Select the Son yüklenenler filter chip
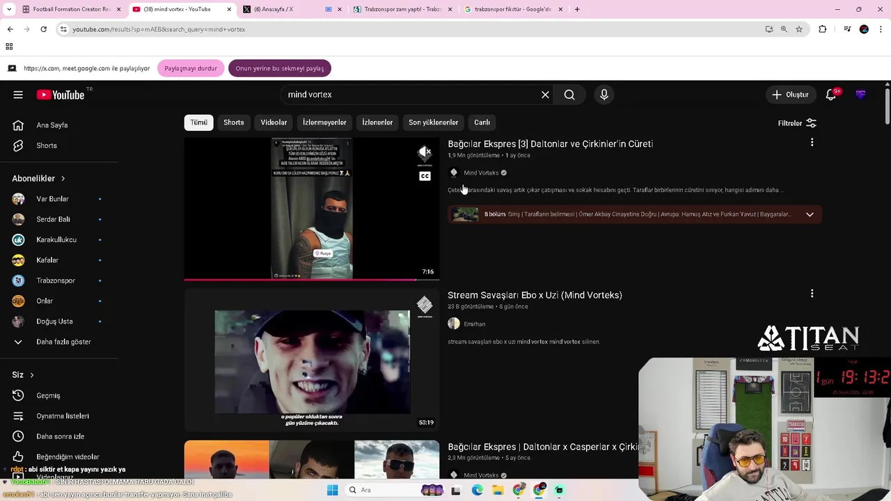 tap(433, 122)
